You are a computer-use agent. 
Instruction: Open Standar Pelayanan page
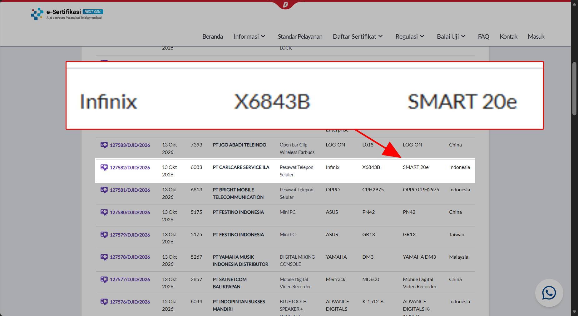click(300, 36)
